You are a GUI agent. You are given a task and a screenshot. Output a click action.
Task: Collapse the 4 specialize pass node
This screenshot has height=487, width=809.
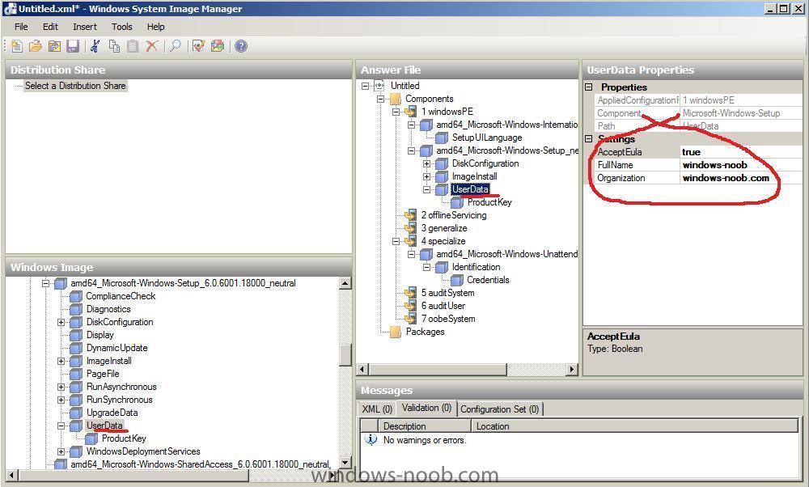point(396,241)
